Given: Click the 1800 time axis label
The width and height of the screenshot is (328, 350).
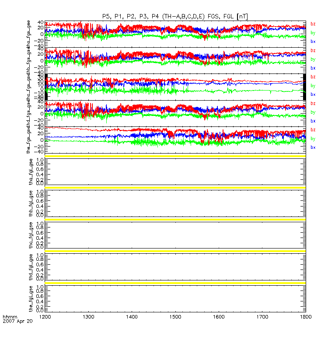Looking at the screenshot, I should [x=306, y=317].
